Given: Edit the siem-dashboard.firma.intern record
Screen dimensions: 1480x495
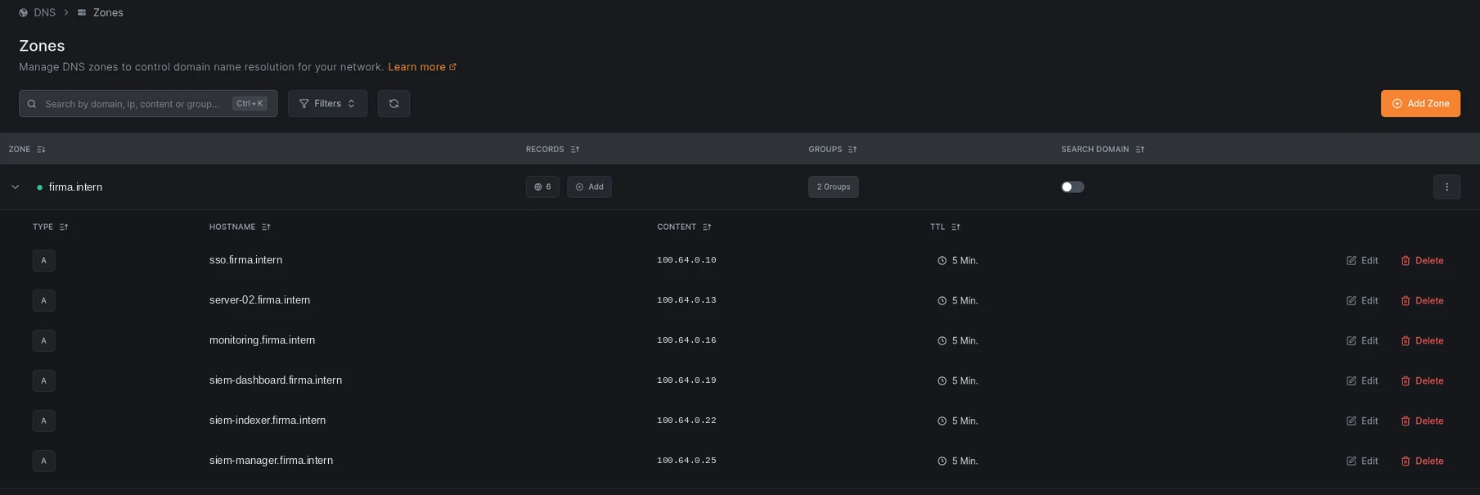Looking at the screenshot, I should coord(1362,381).
